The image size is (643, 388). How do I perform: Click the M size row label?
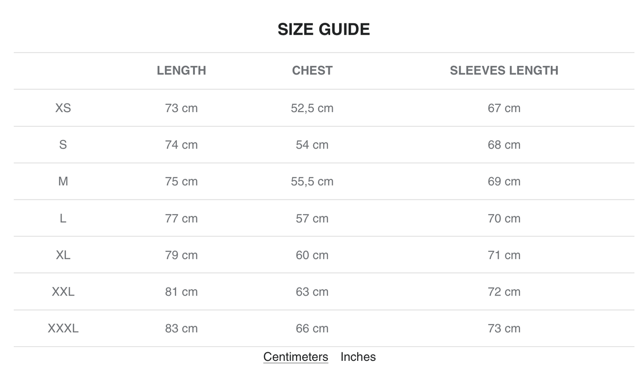pos(63,182)
